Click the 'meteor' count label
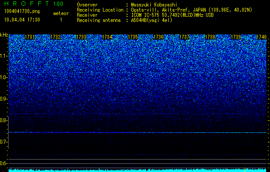Screen dimensions: 270x172 pyautogui.click(x=61, y=13)
